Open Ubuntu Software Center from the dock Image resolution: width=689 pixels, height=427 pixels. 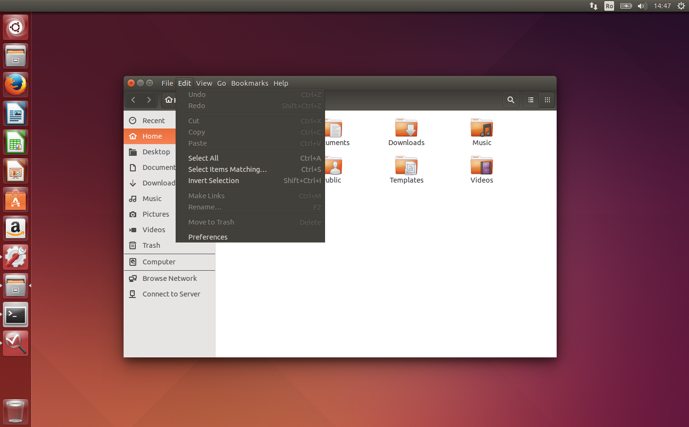16,199
